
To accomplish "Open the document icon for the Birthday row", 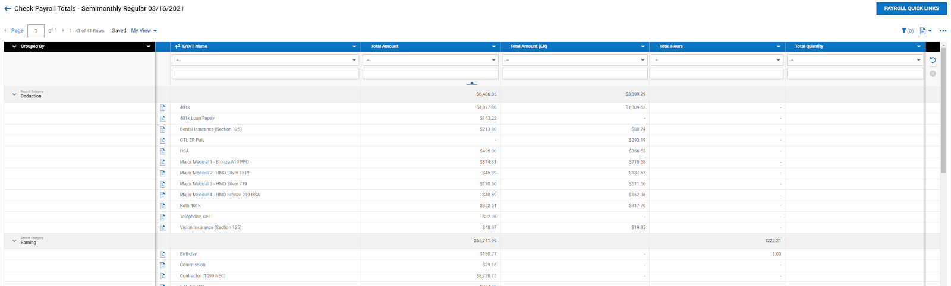I will click(x=163, y=255).
